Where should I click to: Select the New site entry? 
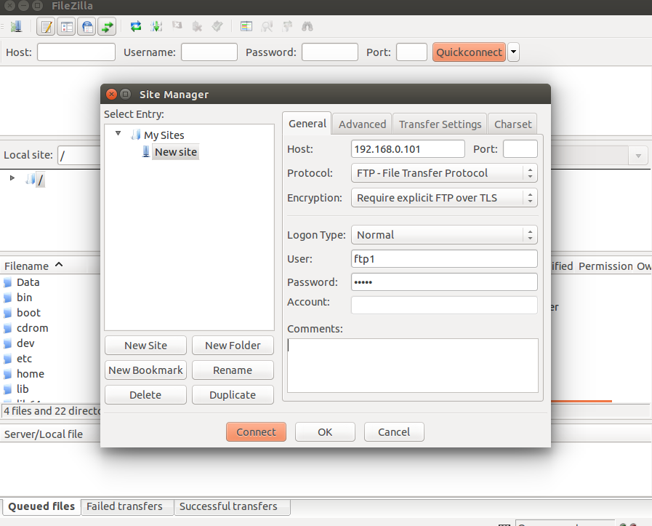click(175, 152)
